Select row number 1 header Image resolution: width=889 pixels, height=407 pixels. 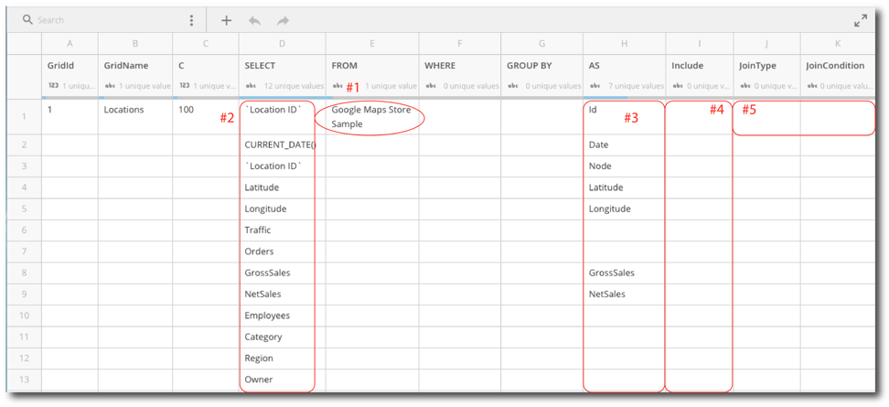click(24, 116)
